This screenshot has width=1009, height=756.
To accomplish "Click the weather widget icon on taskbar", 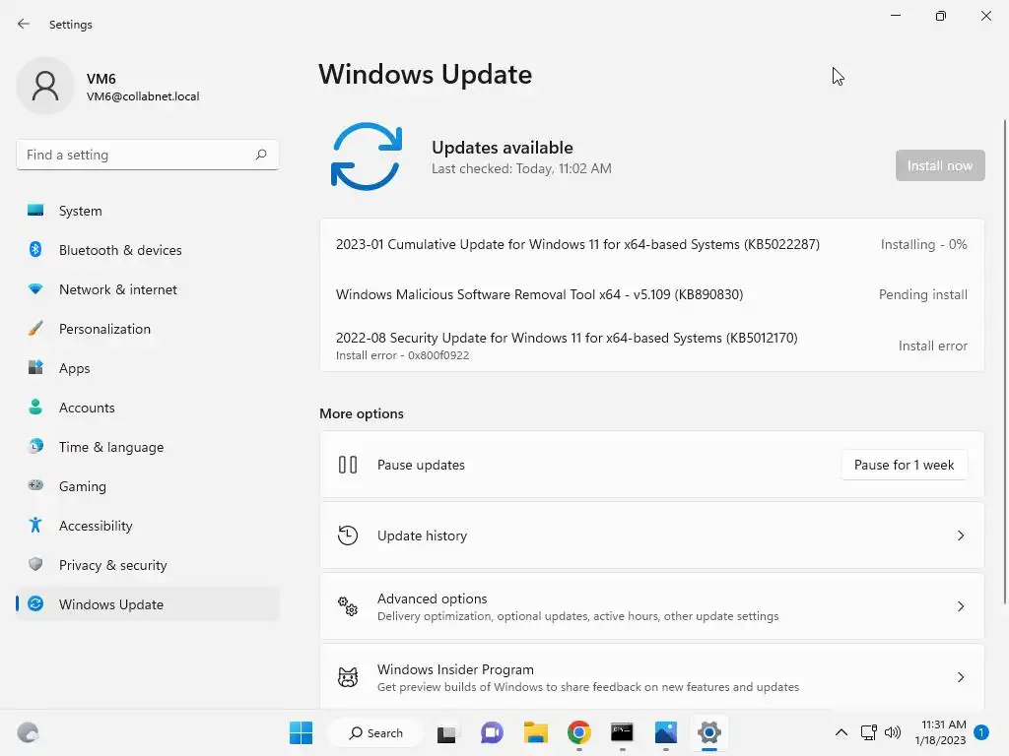I will (x=28, y=732).
